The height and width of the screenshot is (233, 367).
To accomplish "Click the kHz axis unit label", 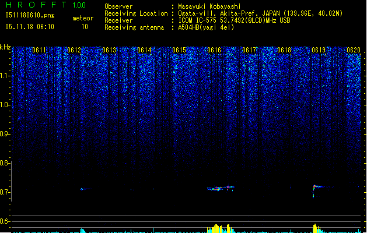I will [5, 47].
